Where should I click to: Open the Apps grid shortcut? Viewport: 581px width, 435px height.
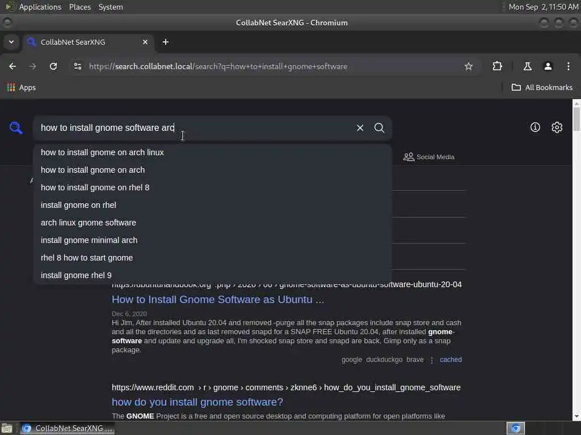pos(22,88)
